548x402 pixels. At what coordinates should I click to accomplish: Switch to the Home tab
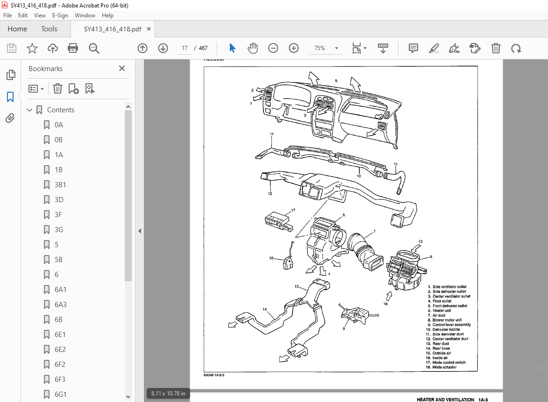click(17, 29)
